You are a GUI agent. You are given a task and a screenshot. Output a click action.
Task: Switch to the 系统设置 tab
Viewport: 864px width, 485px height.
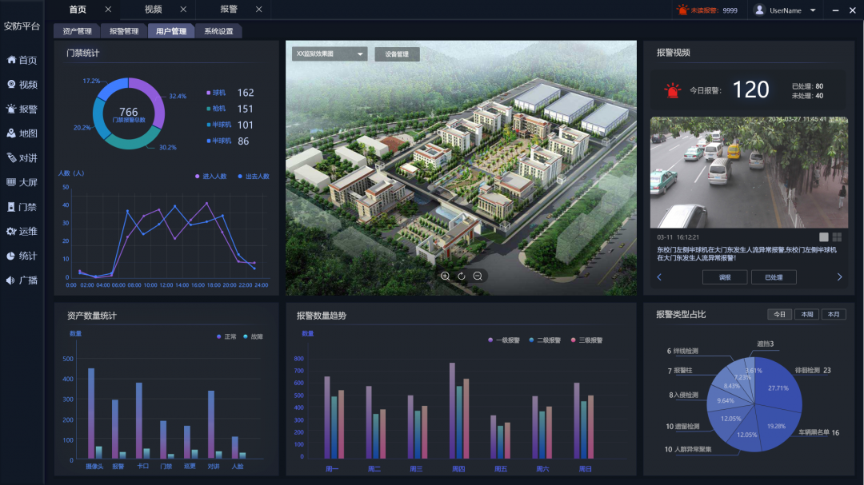pos(218,31)
